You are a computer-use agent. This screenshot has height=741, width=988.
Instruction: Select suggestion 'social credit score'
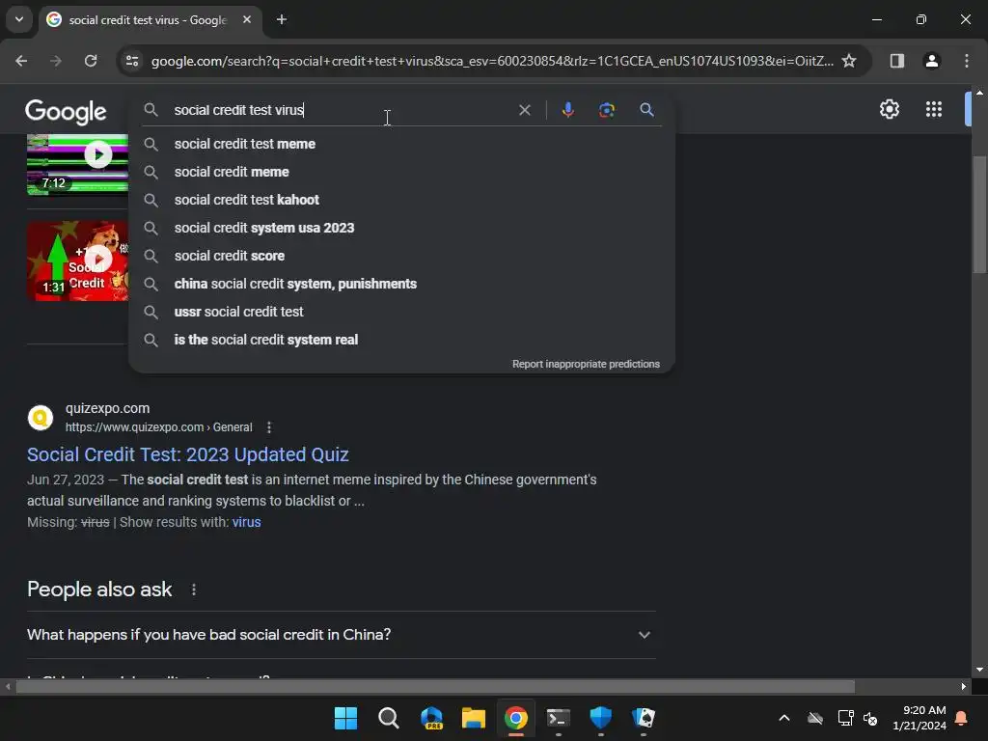pos(402,256)
